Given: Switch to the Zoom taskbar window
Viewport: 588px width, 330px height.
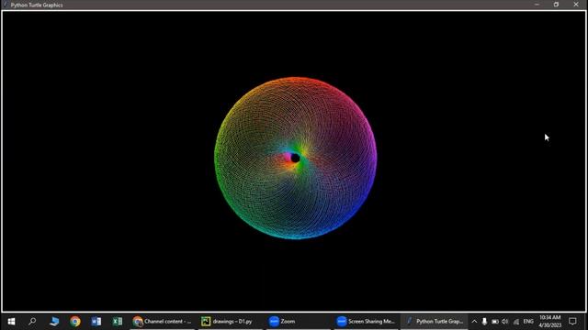Looking at the screenshot, I should [x=298, y=322].
